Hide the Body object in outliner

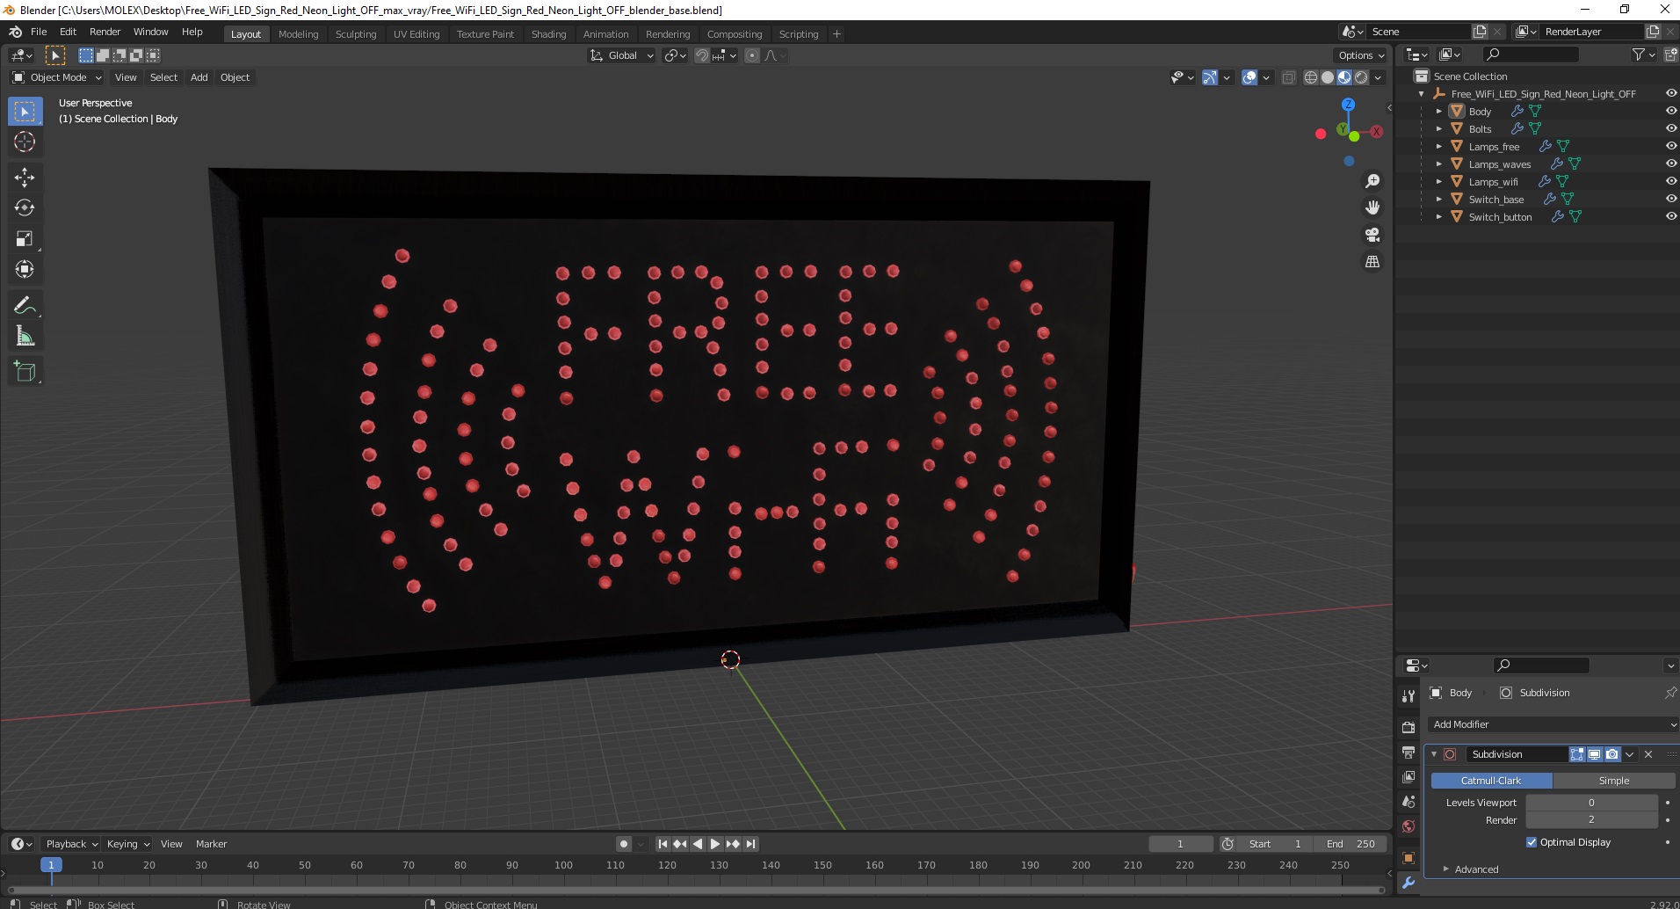point(1670,112)
